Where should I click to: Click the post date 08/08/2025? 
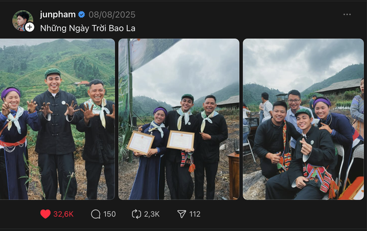[x=112, y=14]
